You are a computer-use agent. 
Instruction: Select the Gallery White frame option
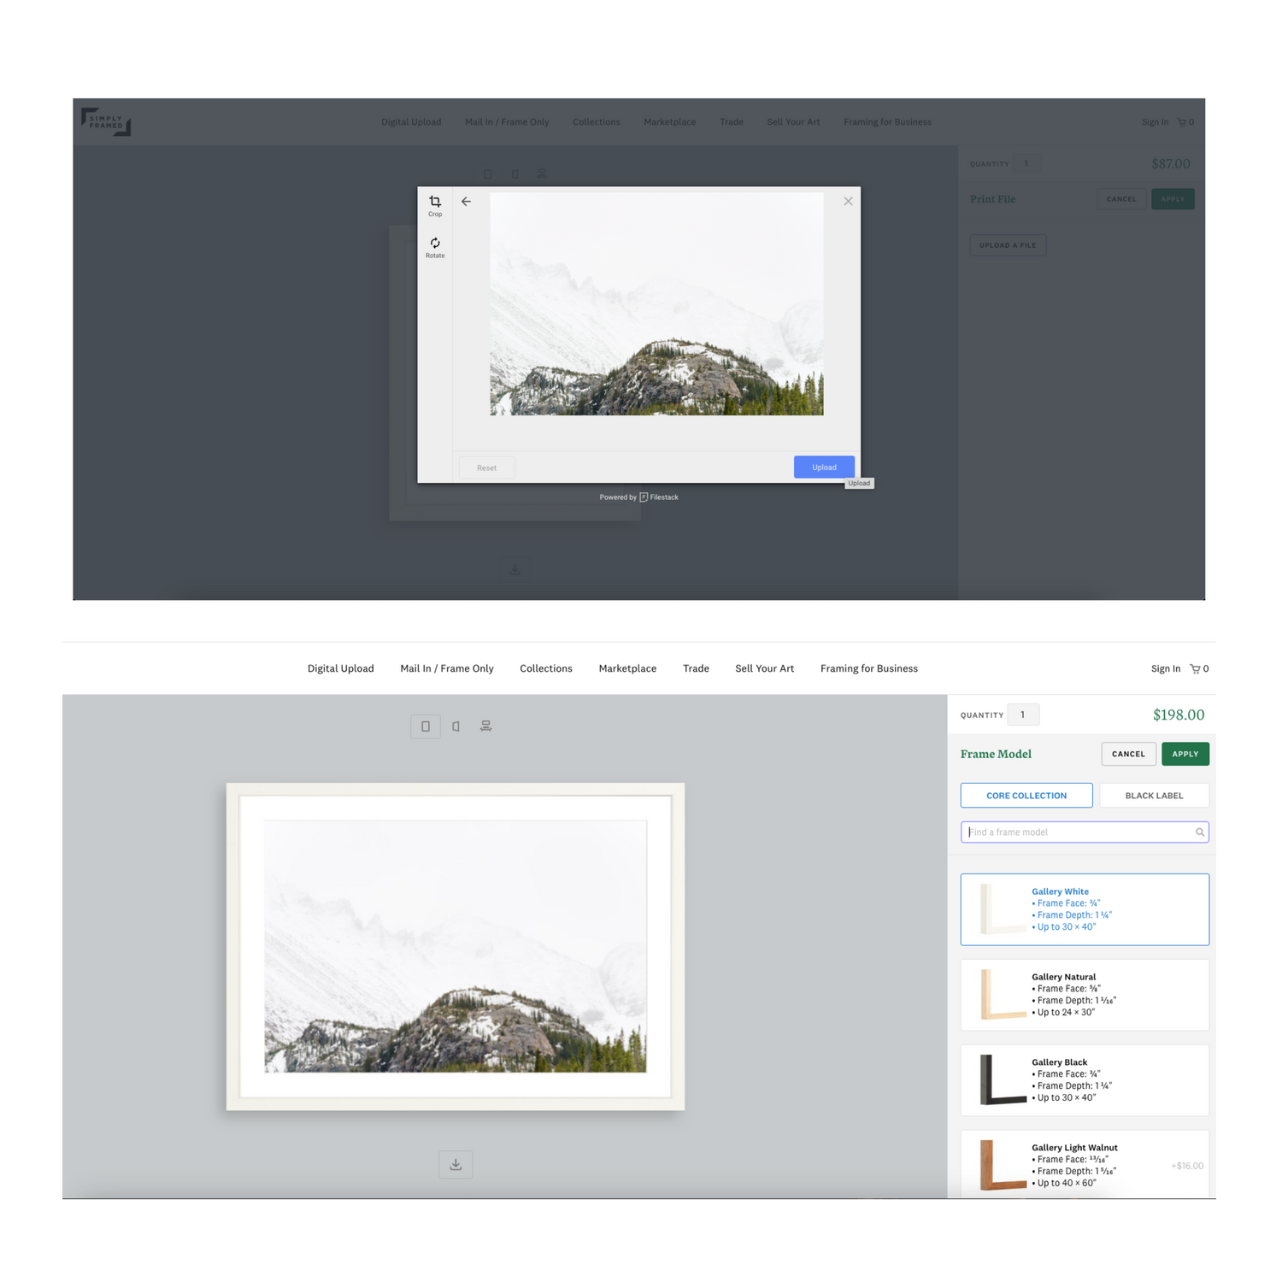tap(1084, 909)
